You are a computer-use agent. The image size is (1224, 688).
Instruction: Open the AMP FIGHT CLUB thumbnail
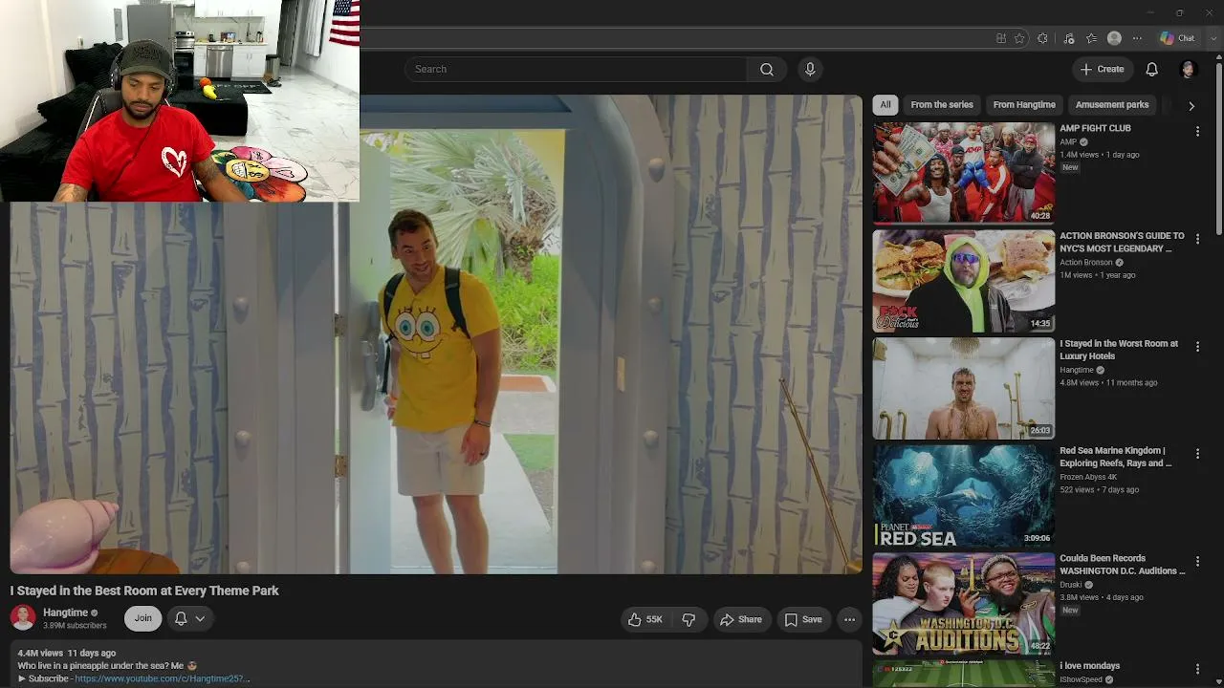point(964,174)
